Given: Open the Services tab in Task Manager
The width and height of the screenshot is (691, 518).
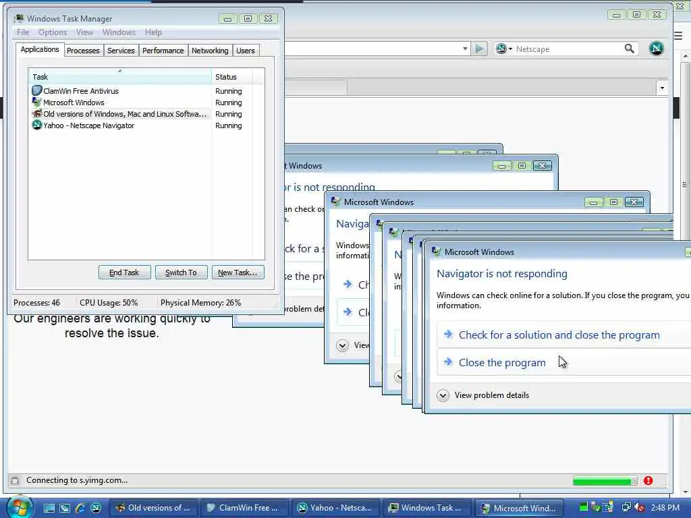Looking at the screenshot, I should coord(121,51).
